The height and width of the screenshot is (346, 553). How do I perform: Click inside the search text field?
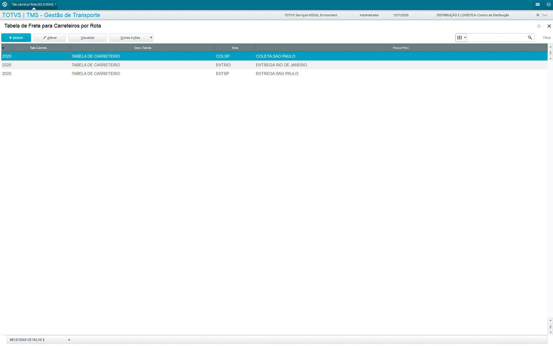point(497,38)
